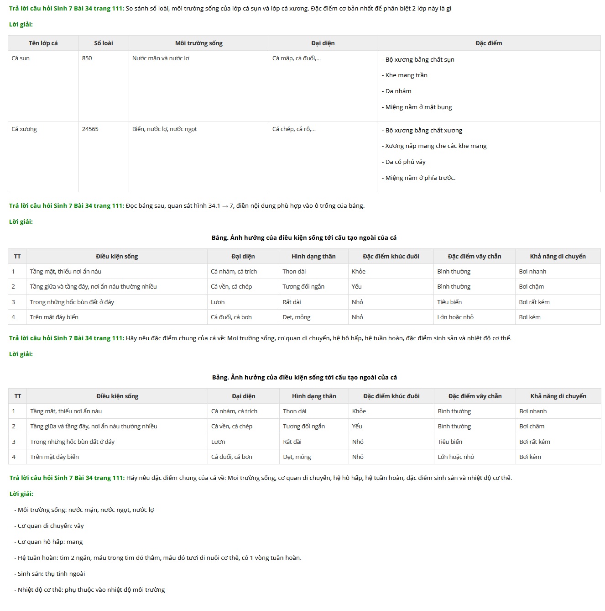Select the 'Biển, nước lợ, nước ngọt' cell
Viewport: 605px width, 611px height.
point(165,129)
